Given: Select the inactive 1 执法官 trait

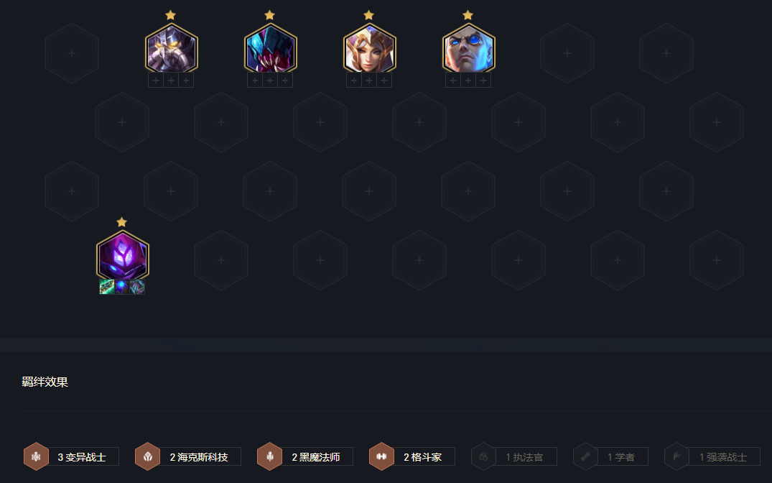Looking at the screenshot, I should [x=514, y=457].
